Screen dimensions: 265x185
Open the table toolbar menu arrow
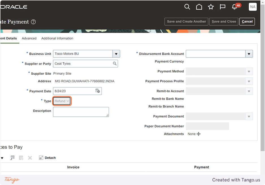(x=2, y=158)
